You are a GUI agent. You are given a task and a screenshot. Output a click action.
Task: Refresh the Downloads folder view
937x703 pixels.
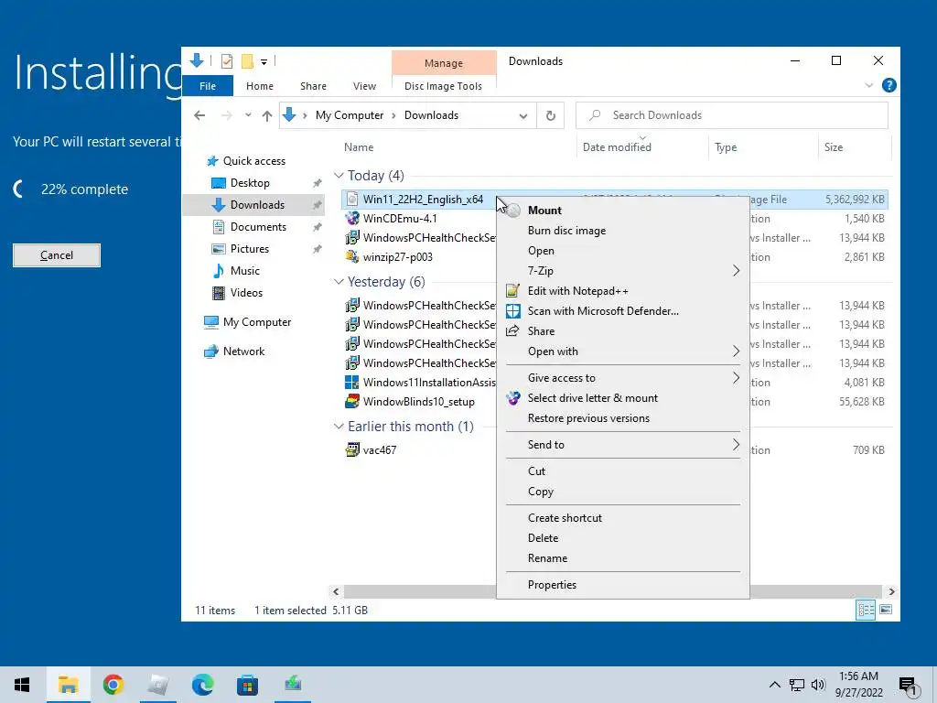pos(550,115)
